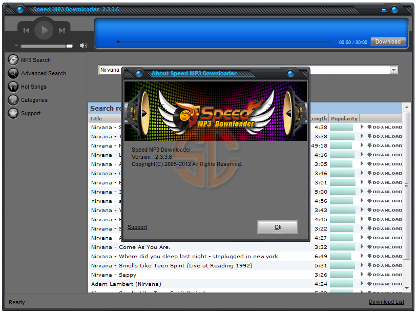Image resolution: width=417 pixels, height=314 pixels.
Task: Preview the 4:38 length song
Action: point(362,127)
